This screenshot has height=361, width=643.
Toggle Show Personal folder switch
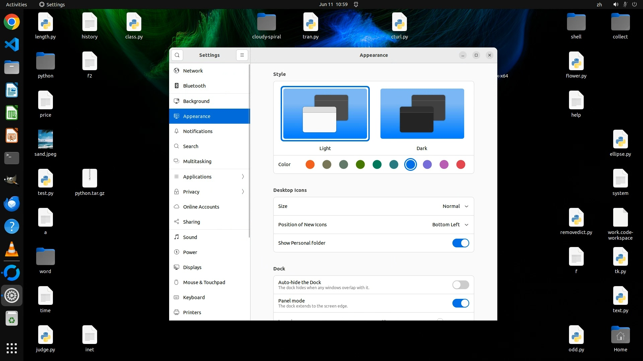(x=460, y=243)
